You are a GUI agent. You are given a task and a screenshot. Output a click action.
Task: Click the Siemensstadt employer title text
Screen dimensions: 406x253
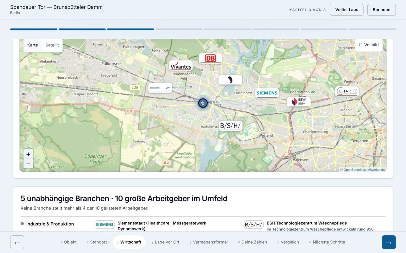click(163, 226)
